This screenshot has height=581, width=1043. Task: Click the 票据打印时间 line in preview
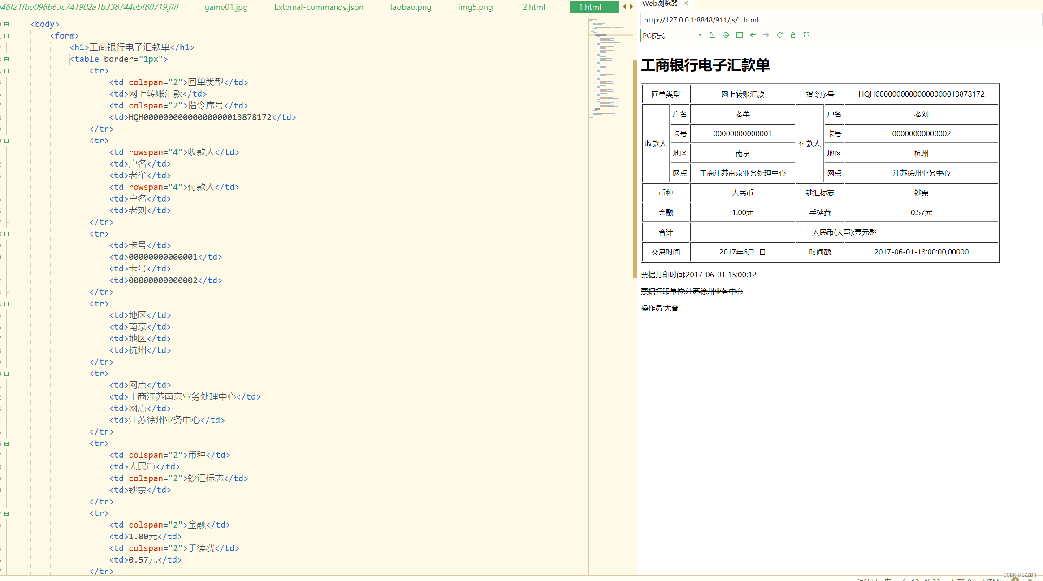(x=698, y=275)
